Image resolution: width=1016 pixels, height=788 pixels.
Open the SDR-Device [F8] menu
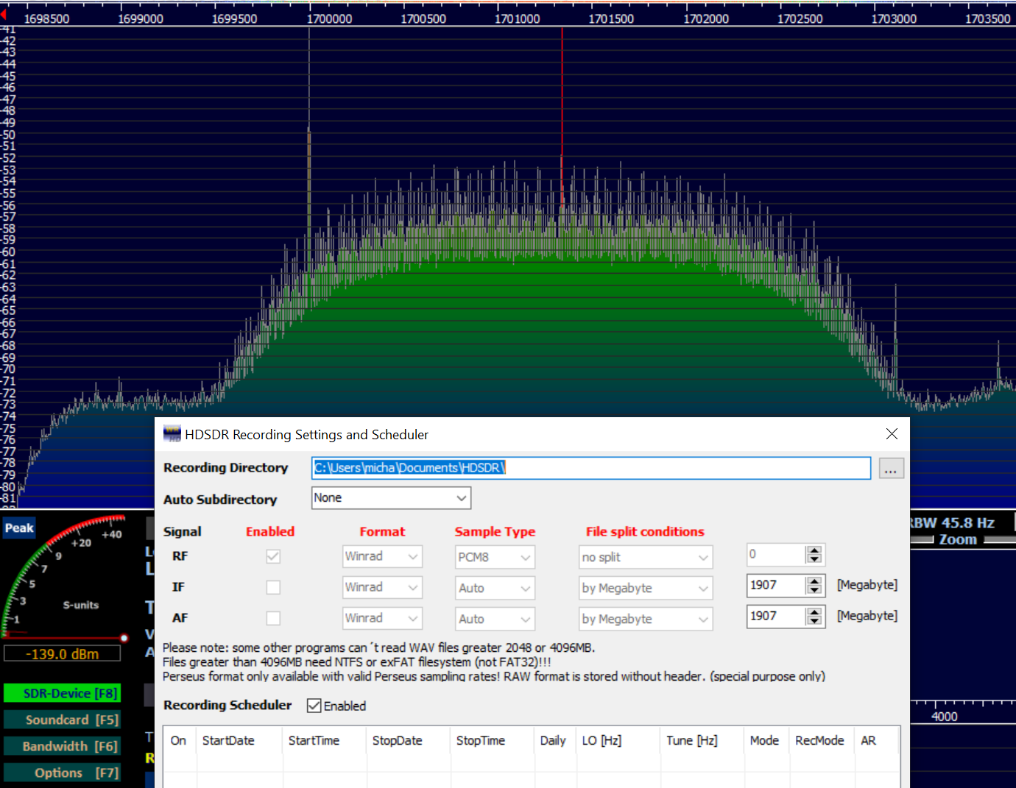click(x=62, y=693)
